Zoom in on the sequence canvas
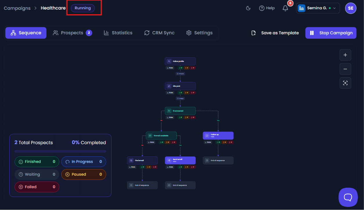 tap(345, 55)
